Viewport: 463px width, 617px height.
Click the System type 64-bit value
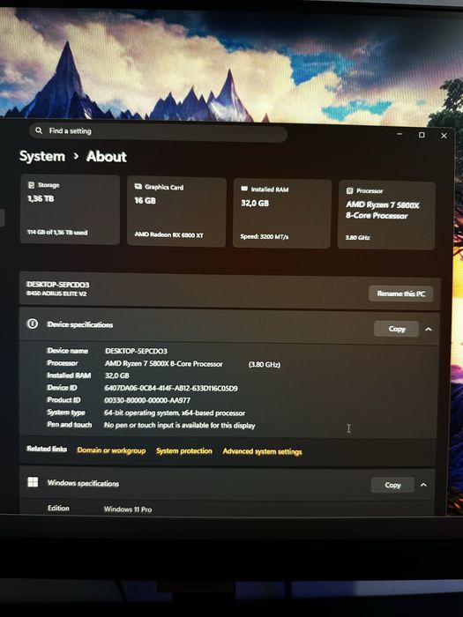click(x=175, y=413)
